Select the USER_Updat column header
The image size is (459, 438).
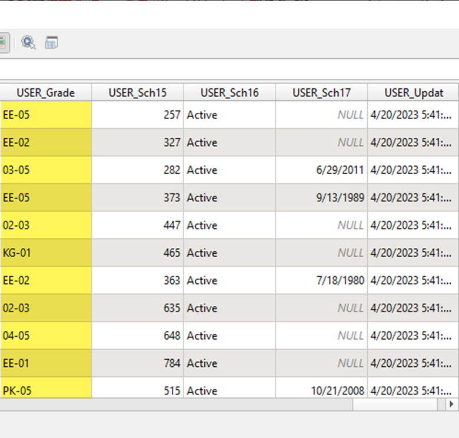pos(413,92)
